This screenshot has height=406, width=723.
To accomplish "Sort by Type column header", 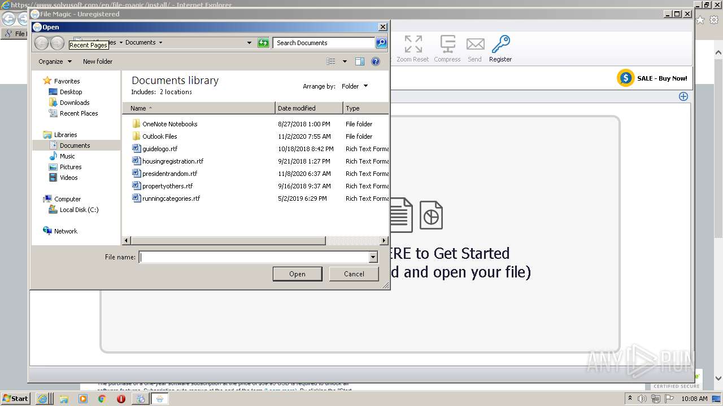I will (366, 108).
